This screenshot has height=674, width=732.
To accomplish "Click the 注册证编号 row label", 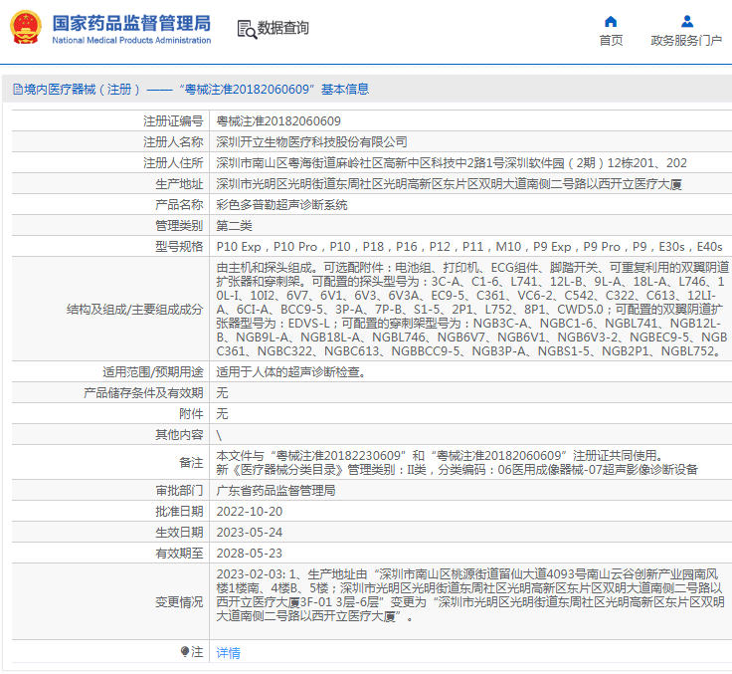I will pos(173,121).
